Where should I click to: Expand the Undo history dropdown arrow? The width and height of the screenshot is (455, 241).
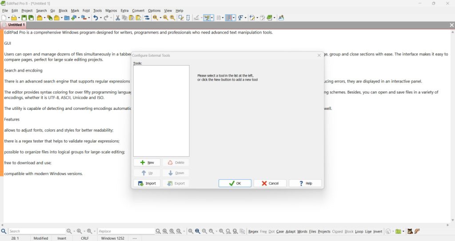101,18
